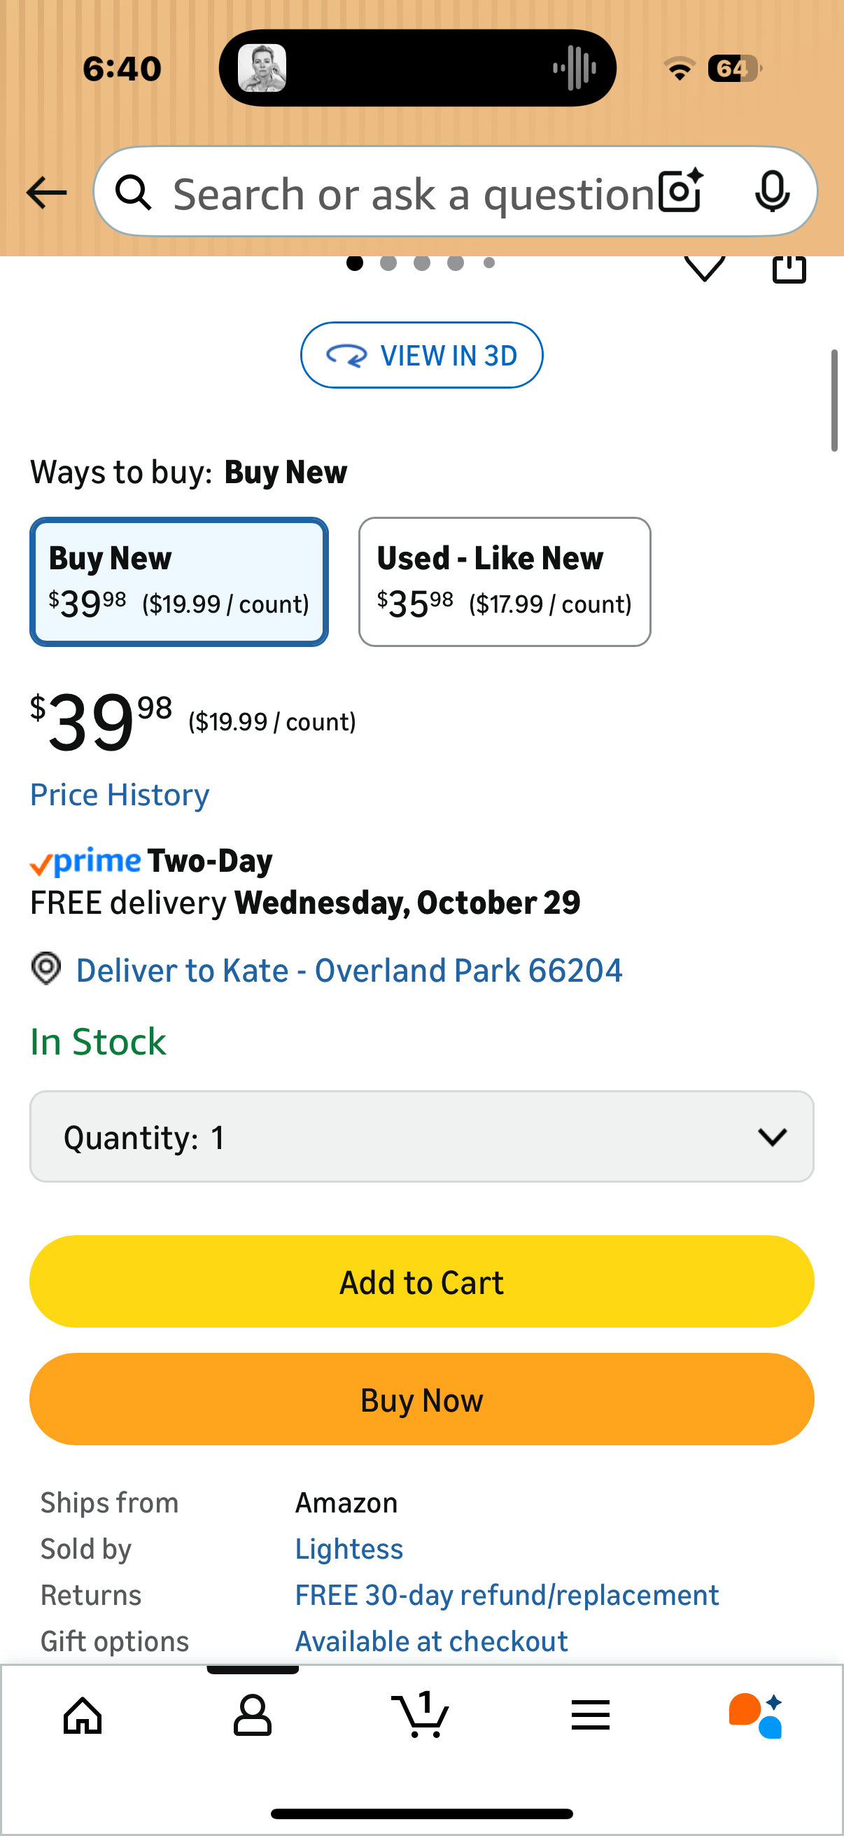Tap the delivery location pin icon

point(46,968)
